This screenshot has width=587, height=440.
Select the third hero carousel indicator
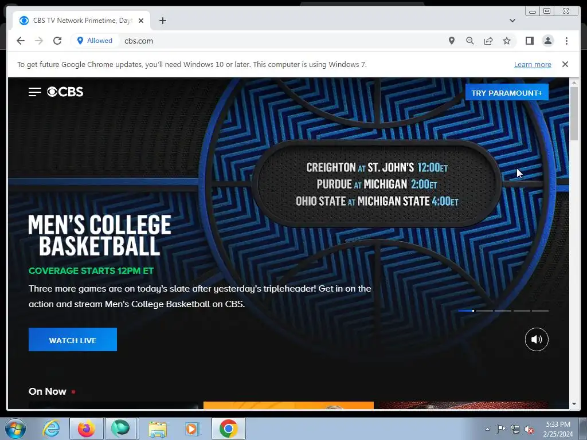503,311
